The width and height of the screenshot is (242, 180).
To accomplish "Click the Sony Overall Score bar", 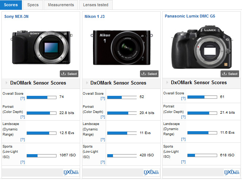I will click(x=42, y=97).
